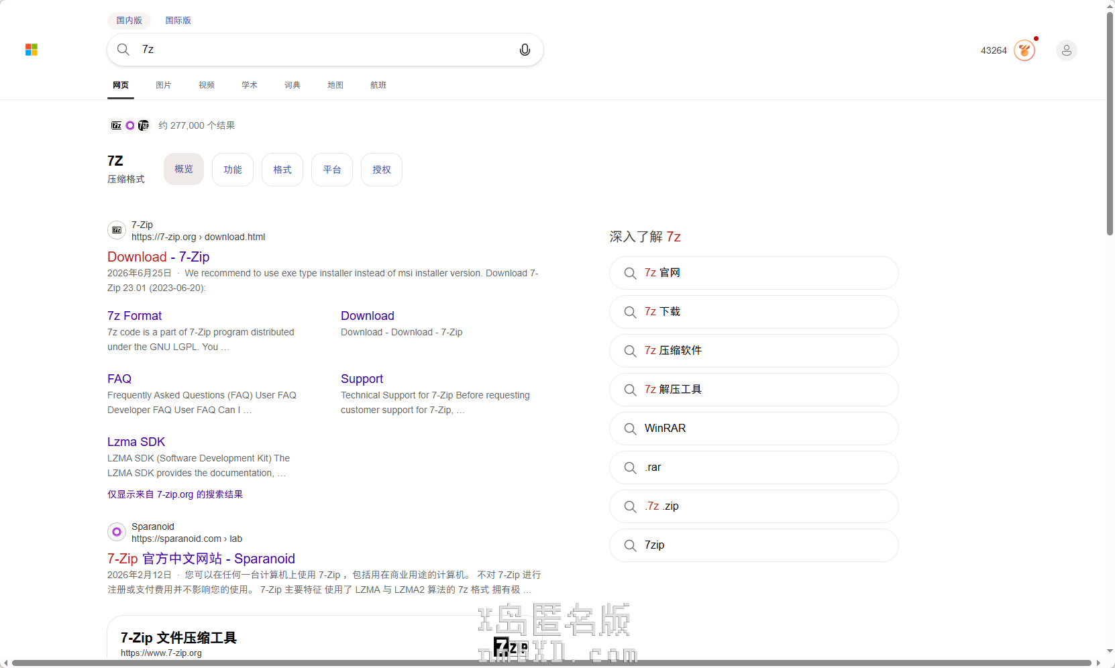The height and width of the screenshot is (668, 1115).
Task: Click the rewards points count 43264
Action: (x=994, y=50)
